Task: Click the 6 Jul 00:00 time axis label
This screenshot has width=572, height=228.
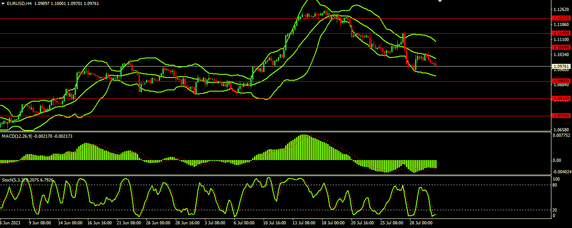Action: 244,223
